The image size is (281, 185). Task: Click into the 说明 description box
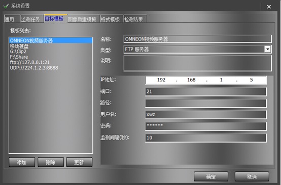pyautogui.click(x=197, y=63)
